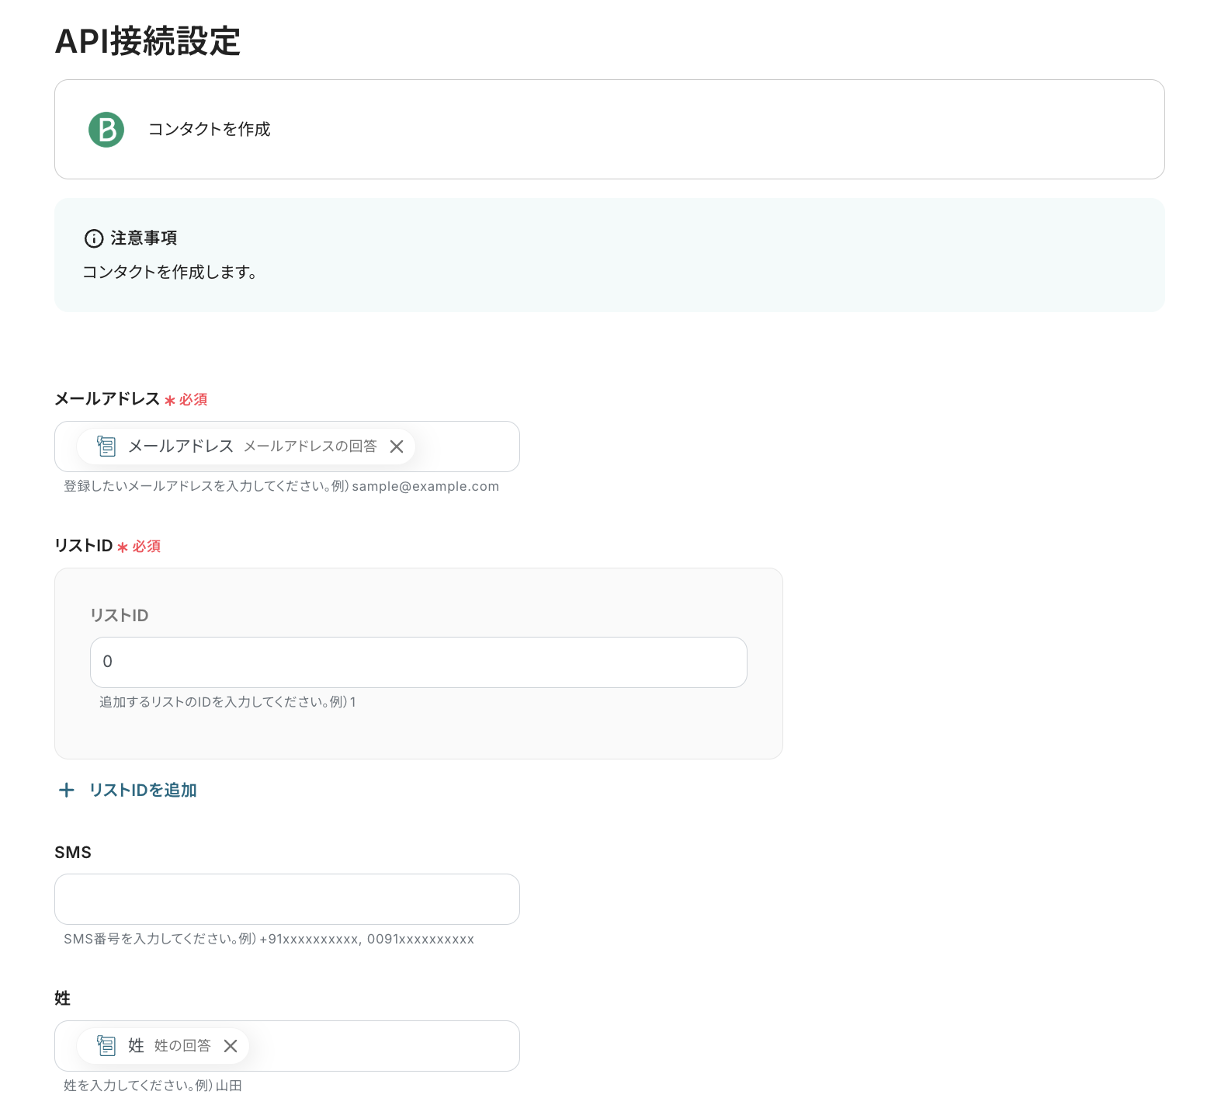Click the 注意事項 heading text
The height and width of the screenshot is (1112, 1228).
point(144,238)
